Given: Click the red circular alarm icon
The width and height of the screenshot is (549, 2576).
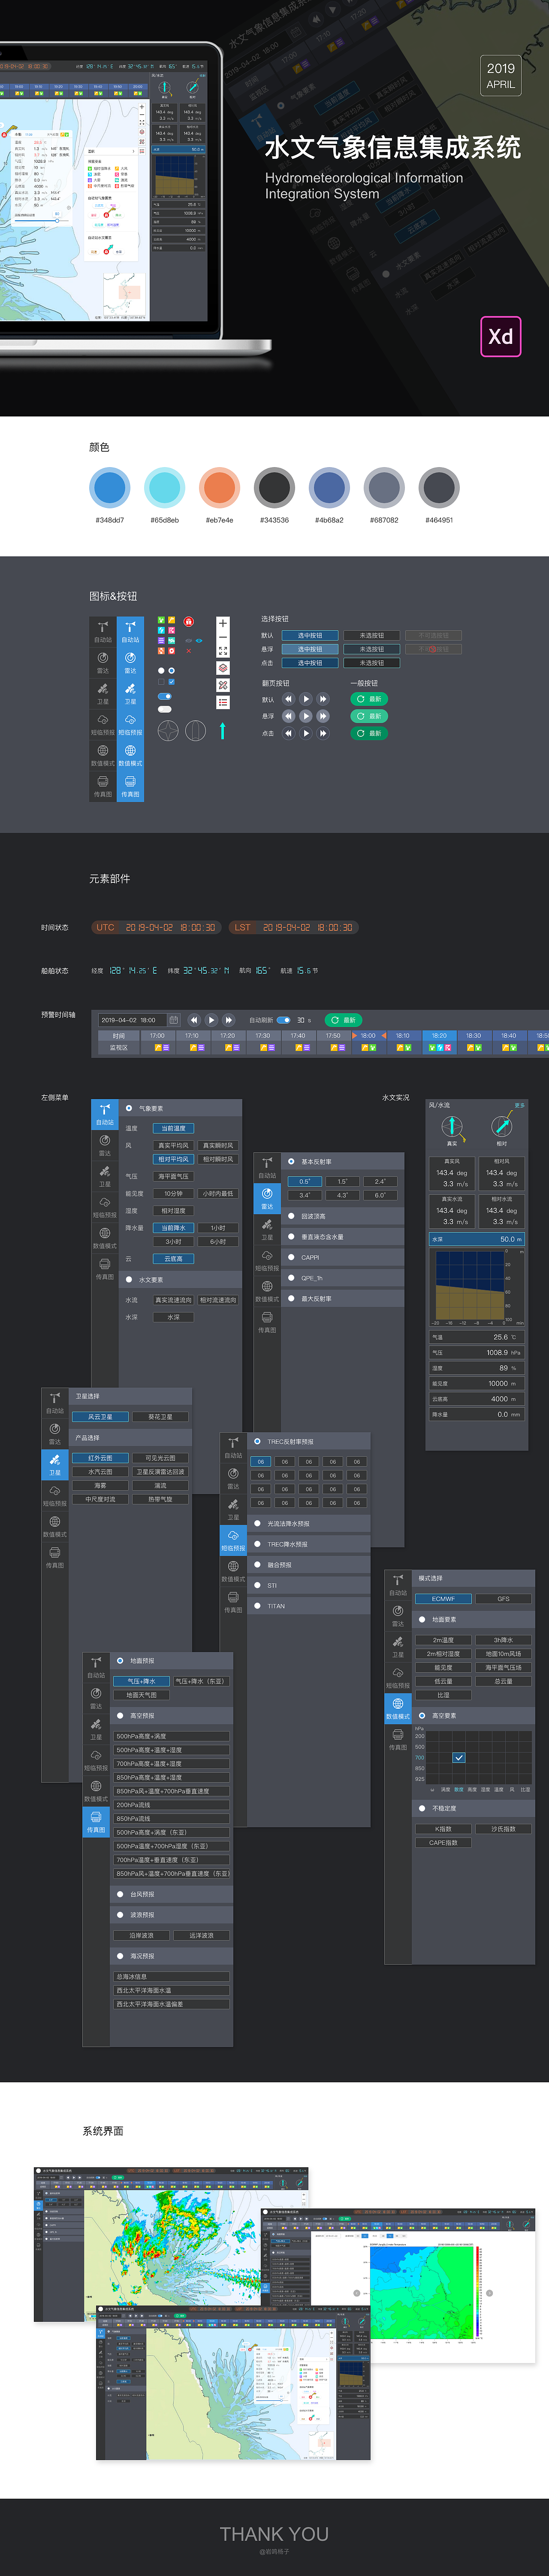Looking at the screenshot, I should point(188,622).
